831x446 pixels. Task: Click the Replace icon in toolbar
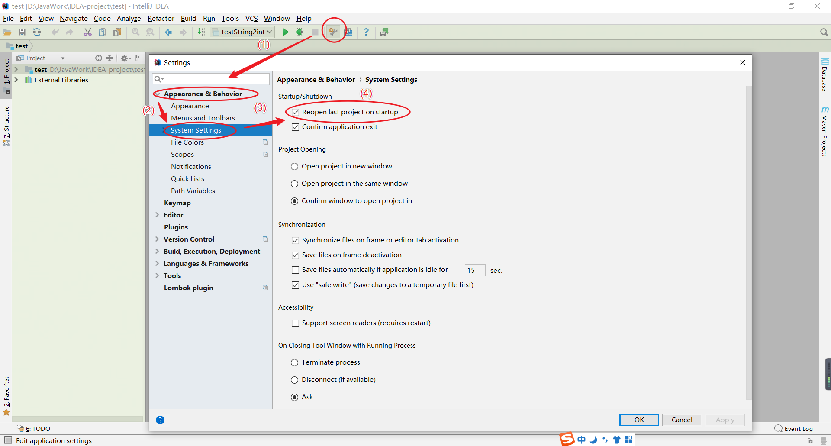point(150,32)
